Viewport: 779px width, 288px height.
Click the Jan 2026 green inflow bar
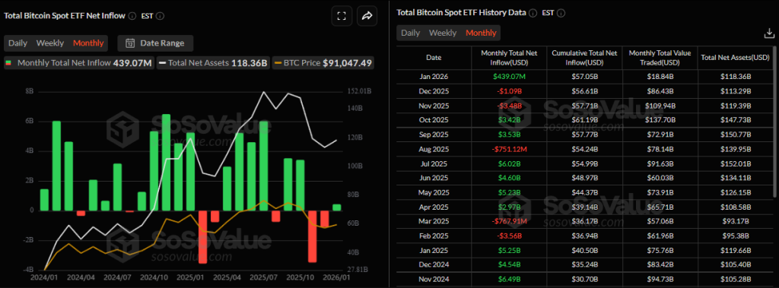point(337,207)
